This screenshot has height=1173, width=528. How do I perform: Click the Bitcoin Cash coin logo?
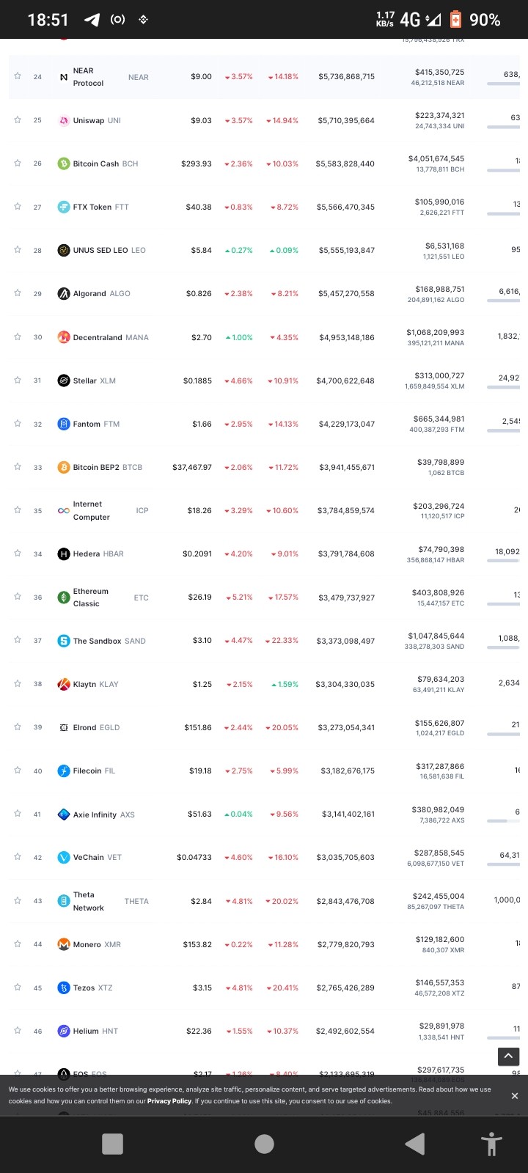(64, 163)
